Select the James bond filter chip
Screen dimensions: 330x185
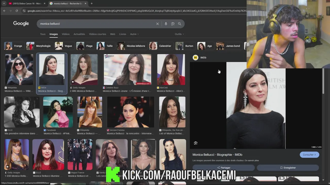point(229,46)
